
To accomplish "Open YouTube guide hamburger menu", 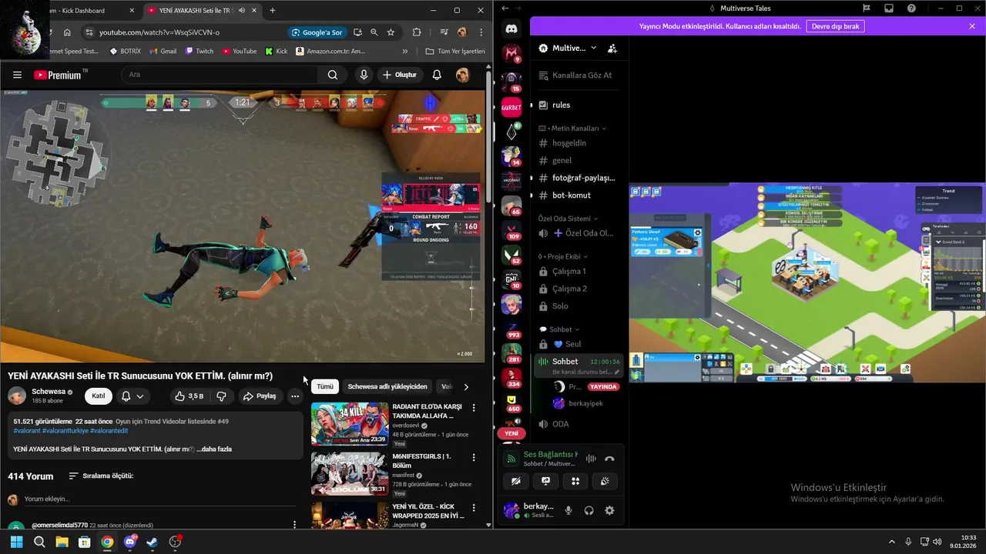I will pyautogui.click(x=17, y=75).
